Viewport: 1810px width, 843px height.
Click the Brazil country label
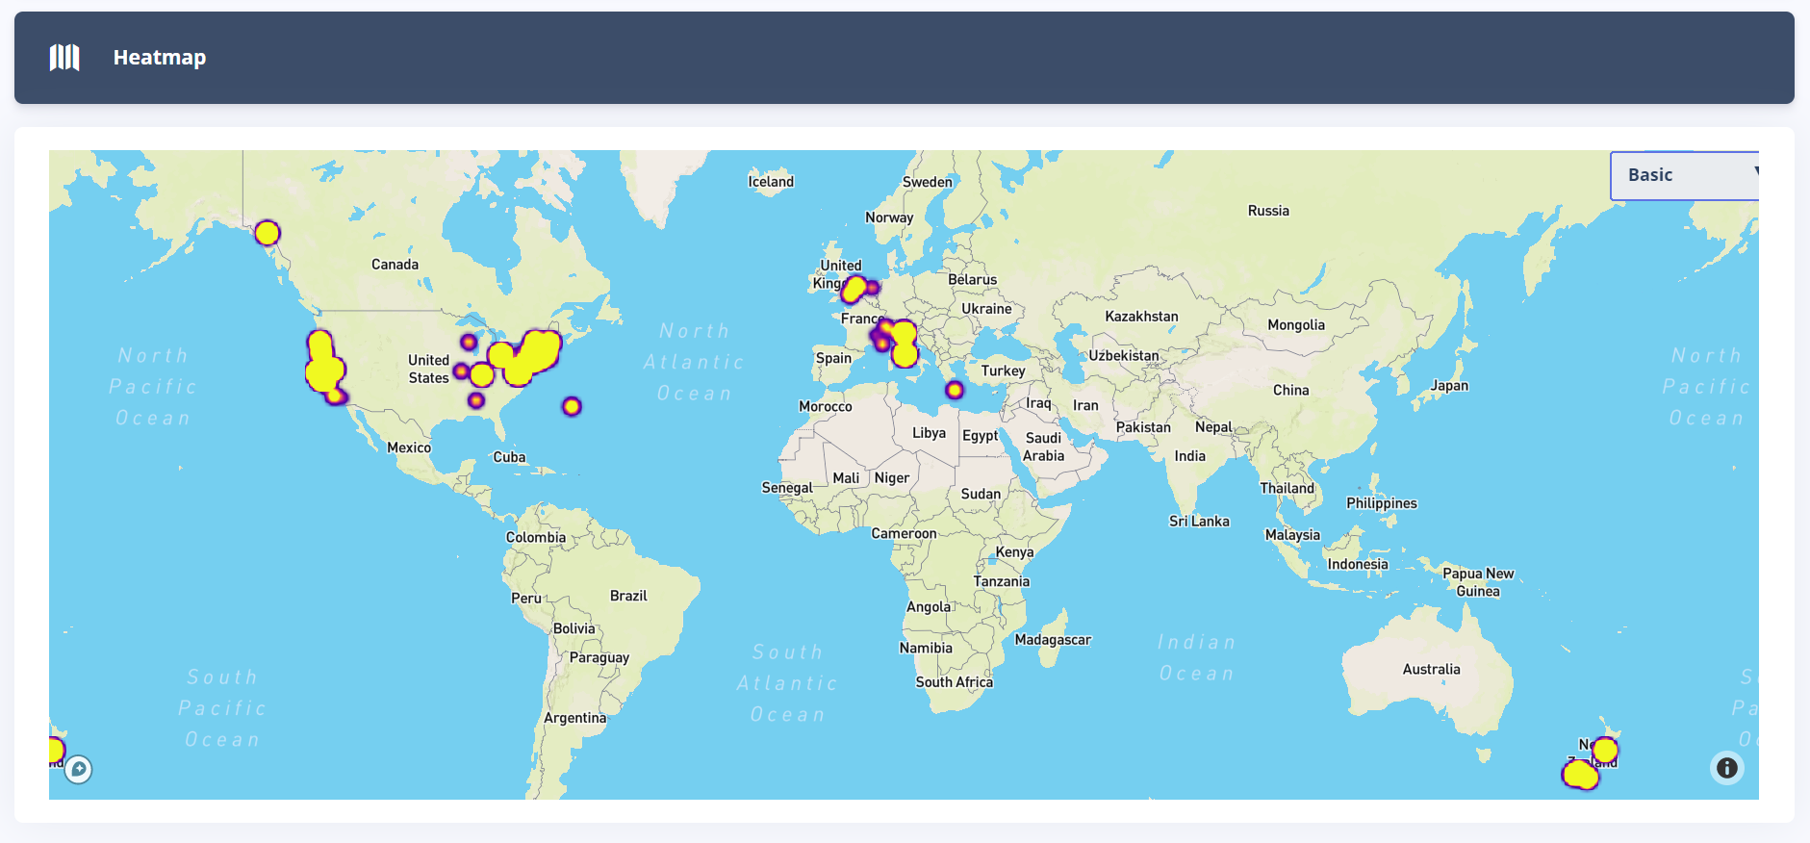point(628,596)
